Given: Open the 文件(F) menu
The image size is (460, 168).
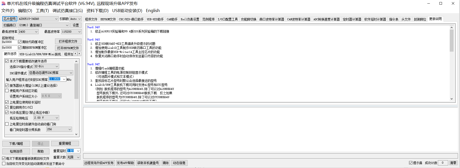Looking at the screenshot, I should click(x=8, y=11).
